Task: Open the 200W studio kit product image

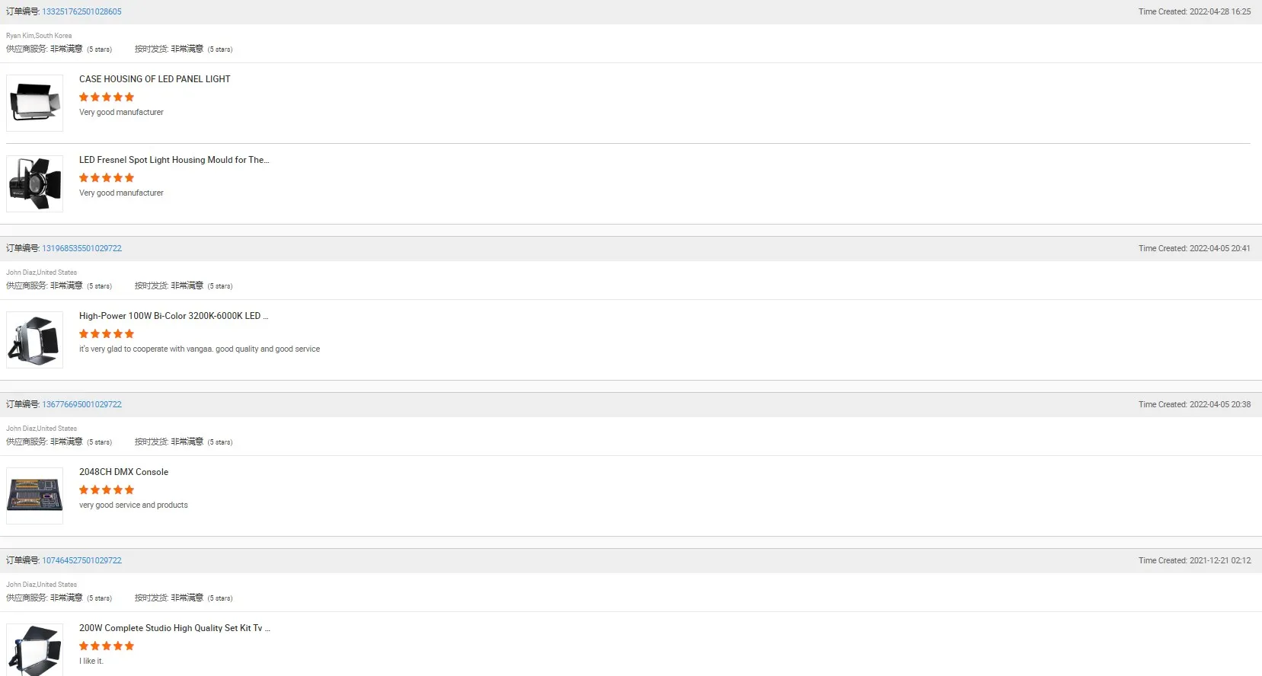Action: tap(35, 649)
